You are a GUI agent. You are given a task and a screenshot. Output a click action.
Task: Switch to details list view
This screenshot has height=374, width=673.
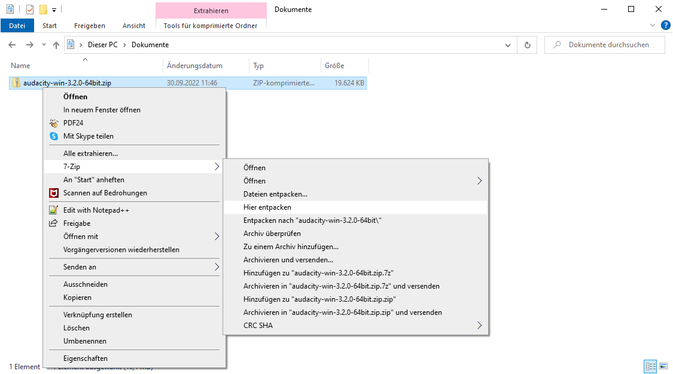(x=650, y=366)
